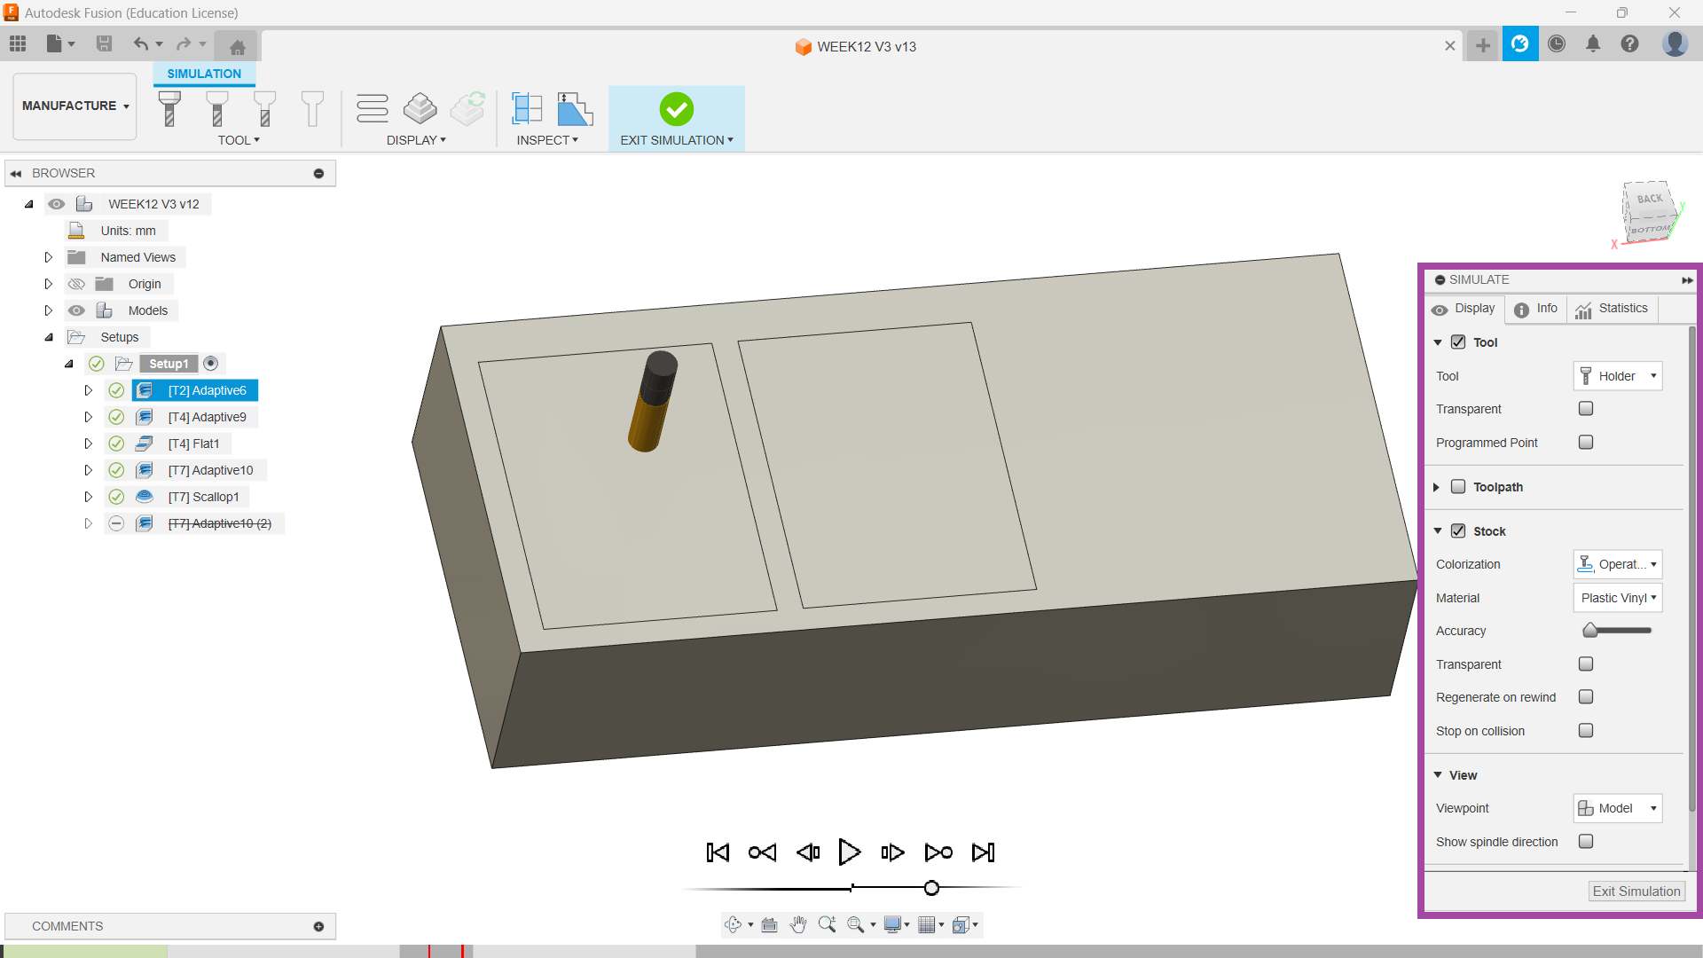
Task: Select the Pan hand tool
Action: (797, 925)
